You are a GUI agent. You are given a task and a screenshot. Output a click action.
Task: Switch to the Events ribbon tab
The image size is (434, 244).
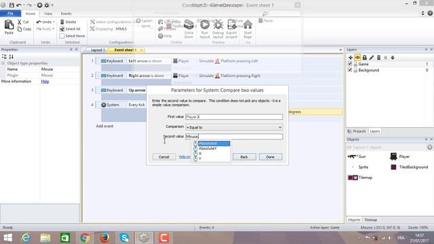tap(66, 14)
